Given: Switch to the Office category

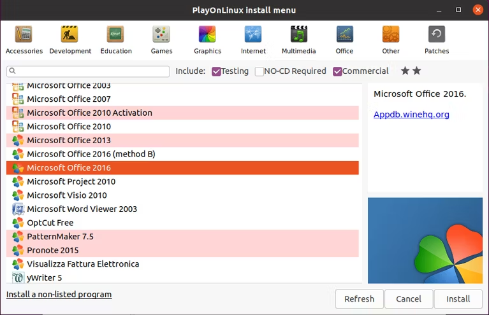Looking at the screenshot, I should click(x=345, y=39).
